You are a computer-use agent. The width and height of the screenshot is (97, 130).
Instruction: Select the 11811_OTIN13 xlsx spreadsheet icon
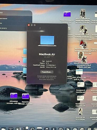79,72
